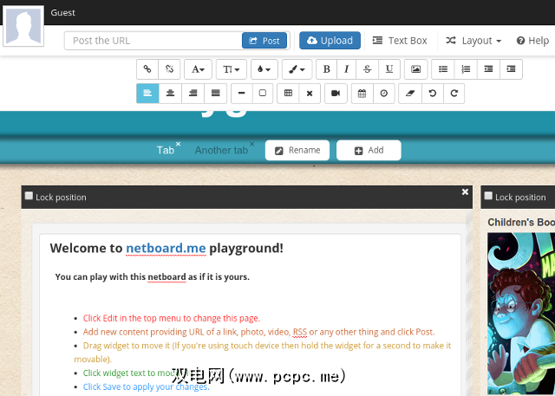
Task: Center align the text
Action: coord(170,94)
